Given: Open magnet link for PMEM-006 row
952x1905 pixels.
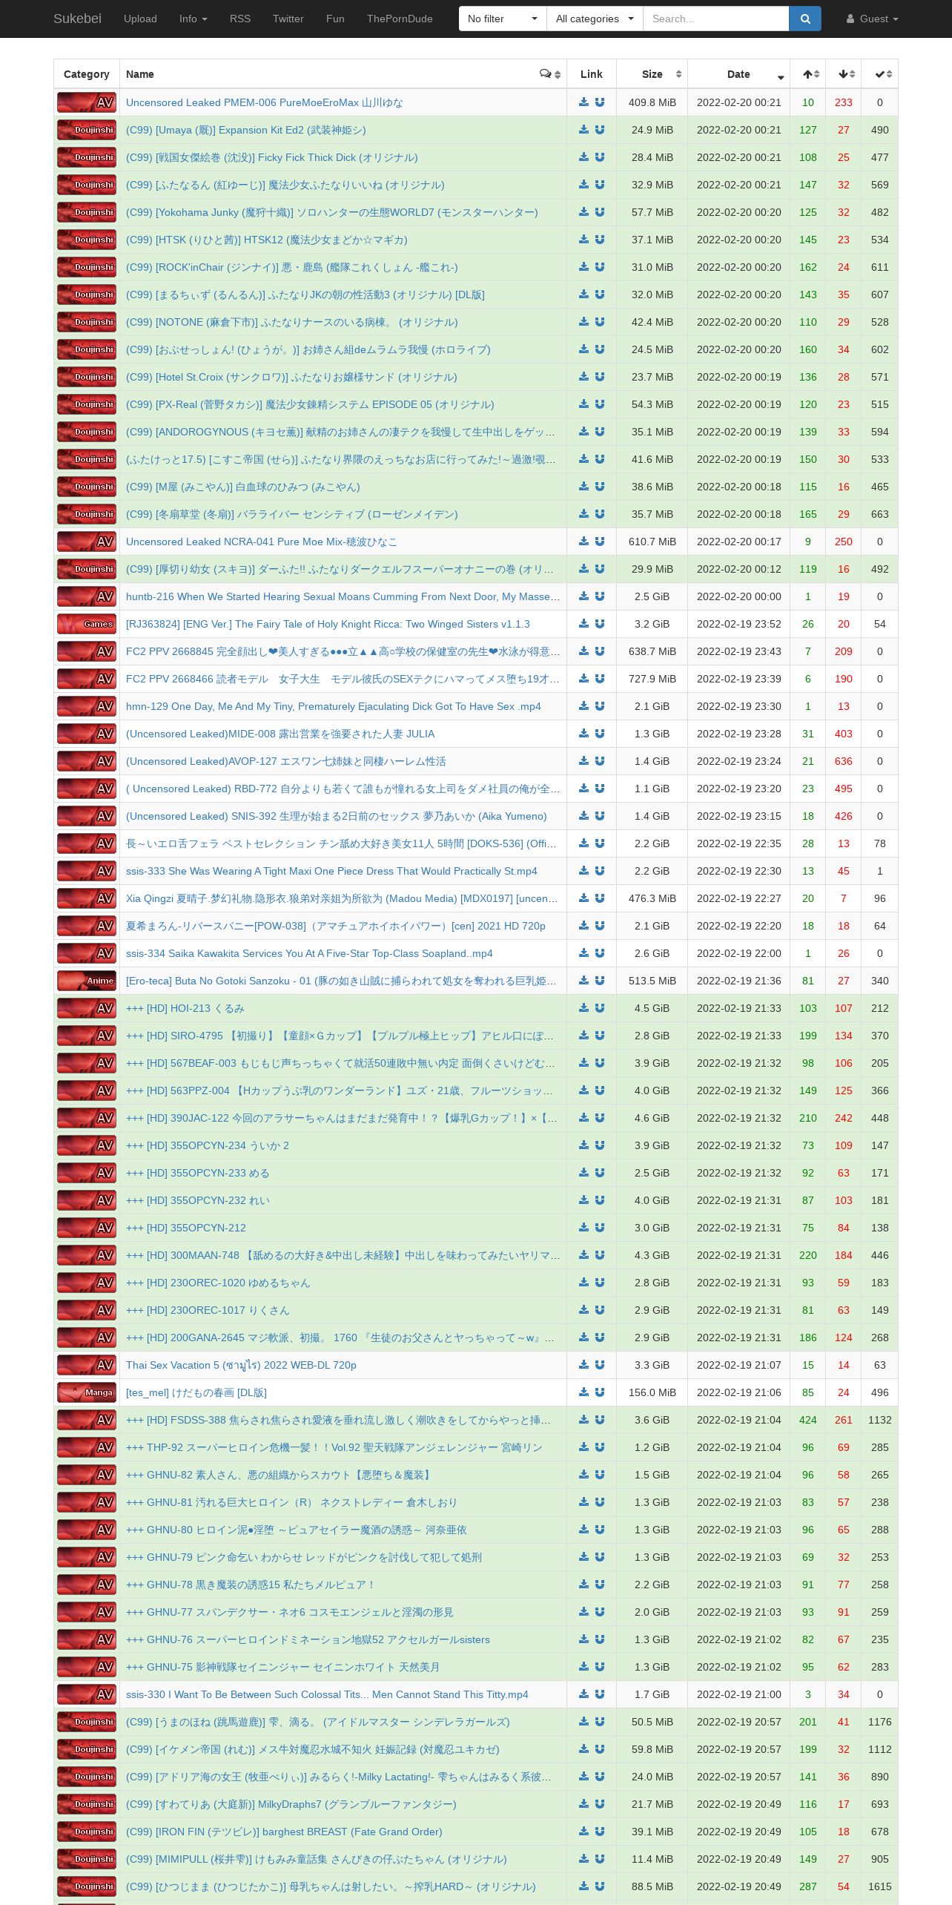Looking at the screenshot, I should pos(600,102).
